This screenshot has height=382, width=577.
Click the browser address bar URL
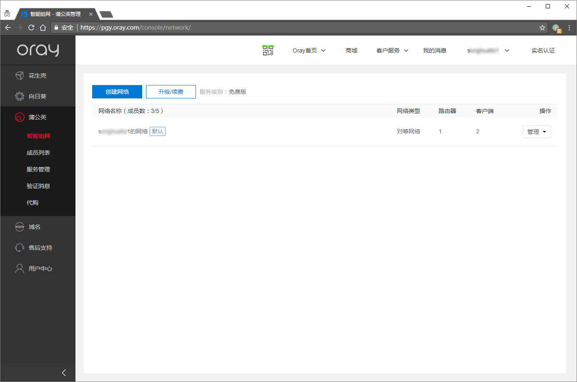(x=135, y=28)
